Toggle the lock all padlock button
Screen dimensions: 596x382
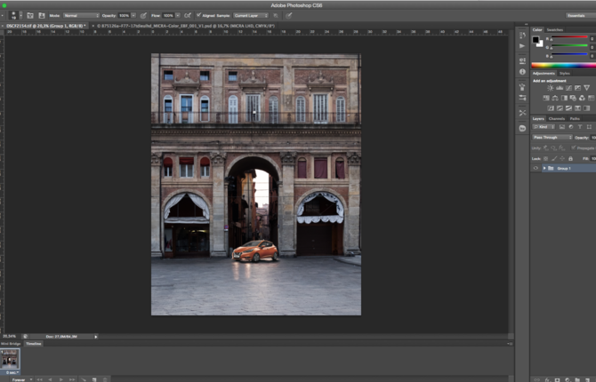[x=570, y=159]
